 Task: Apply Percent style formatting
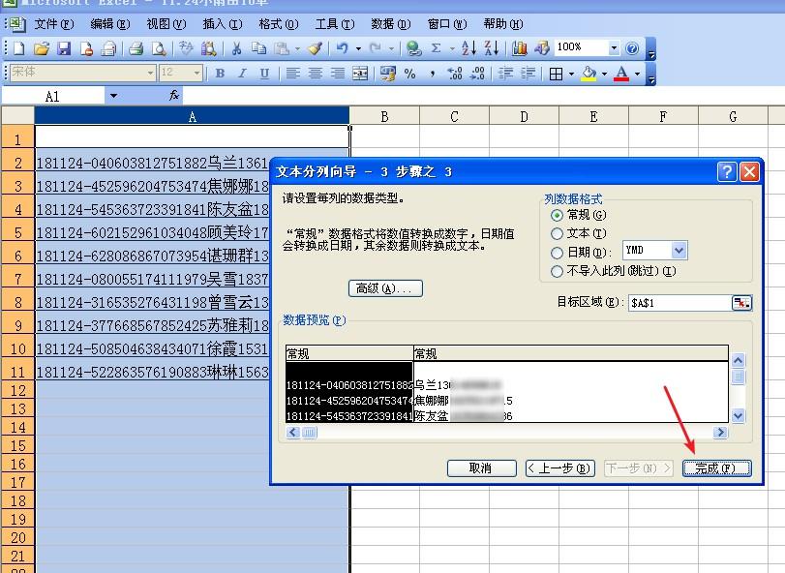coord(410,75)
